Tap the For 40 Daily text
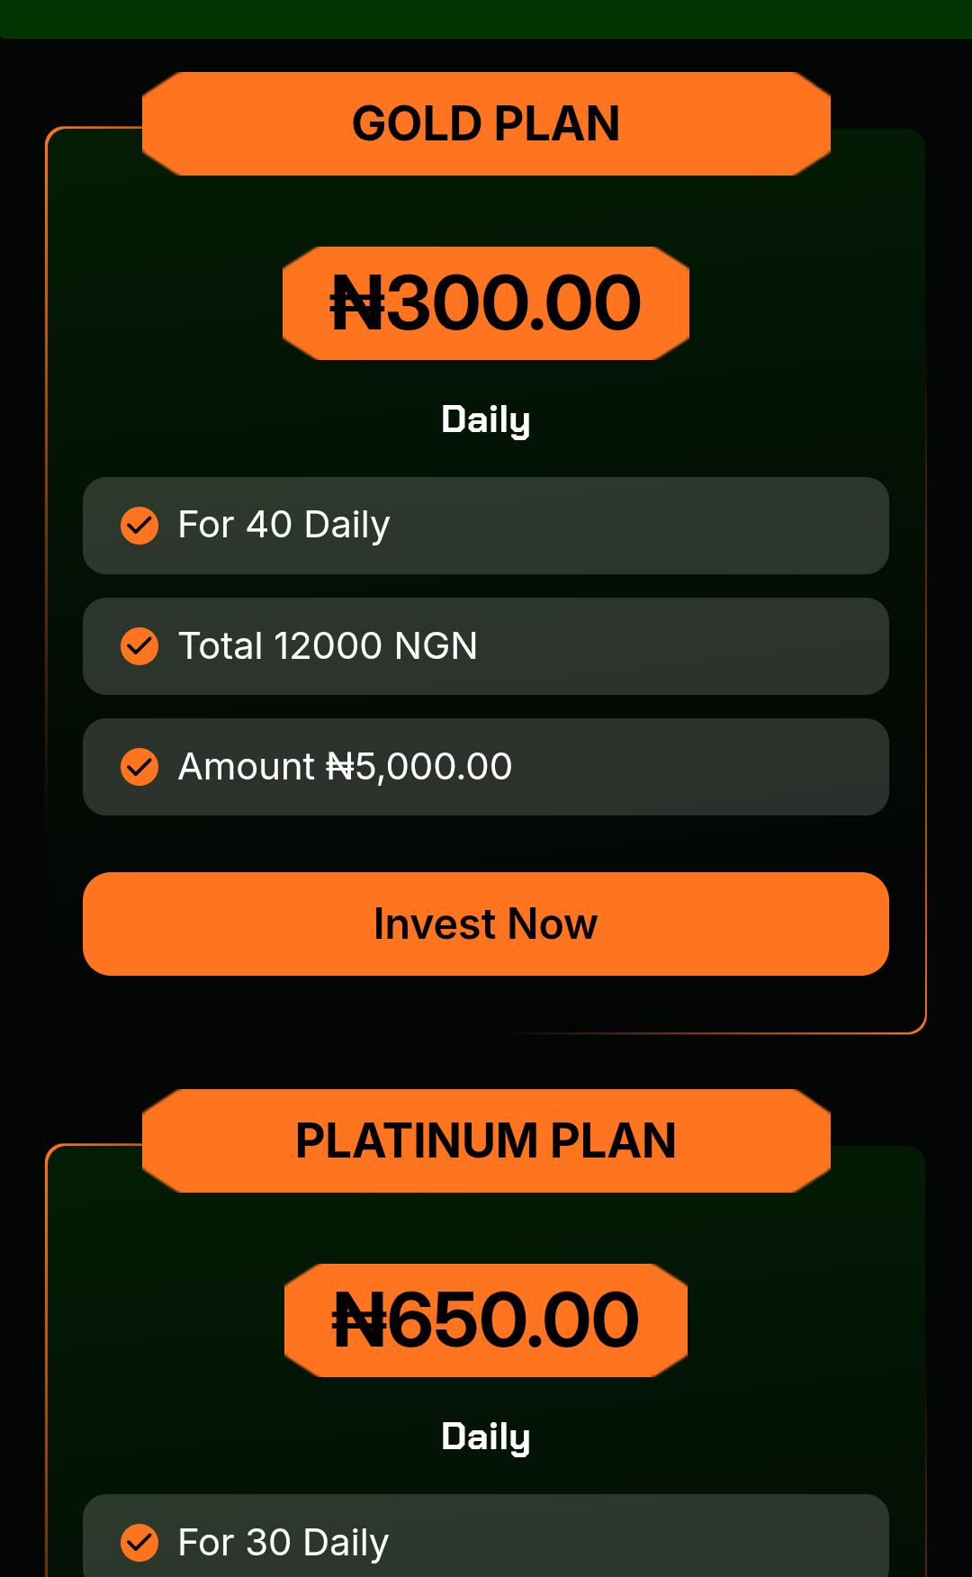 [283, 525]
